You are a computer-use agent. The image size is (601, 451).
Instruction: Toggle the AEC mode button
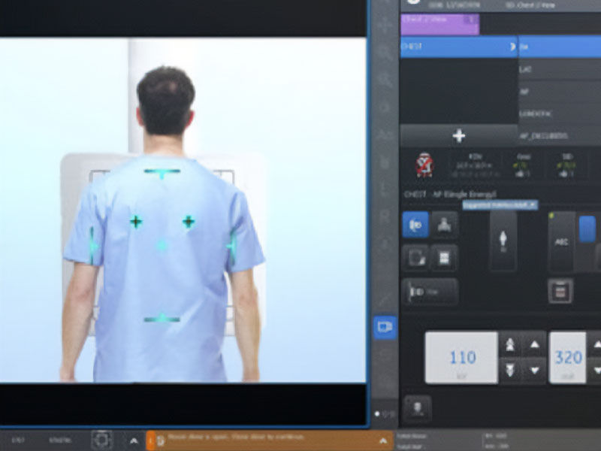(x=561, y=241)
